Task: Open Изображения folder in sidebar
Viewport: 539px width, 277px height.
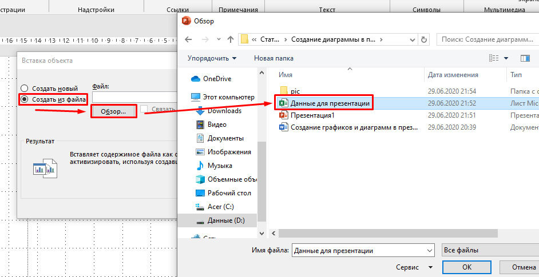Action: (x=229, y=152)
